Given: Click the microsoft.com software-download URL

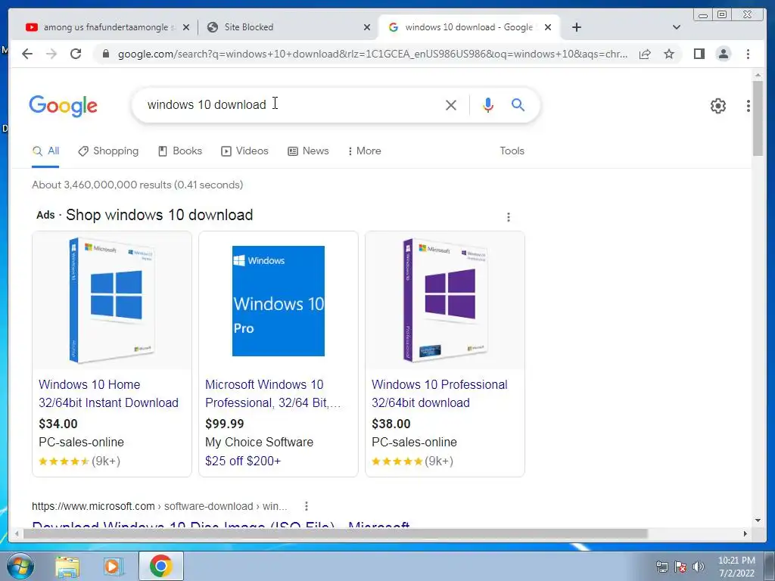Looking at the screenshot, I should pyautogui.click(x=159, y=506).
